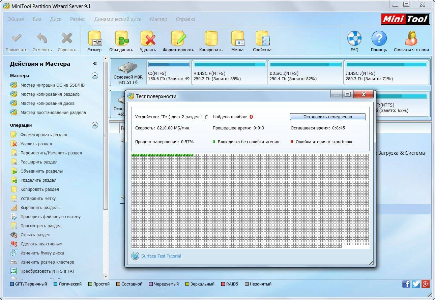The height and width of the screenshot is (300, 435).
Task: Collapse the Действия и Мастера side panel
Action: pos(95,64)
